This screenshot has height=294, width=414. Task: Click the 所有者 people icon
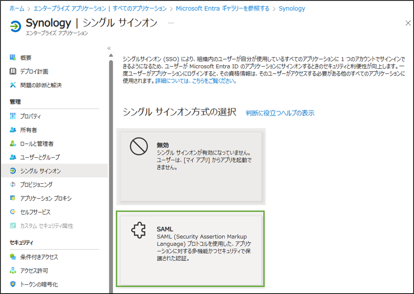(13, 130)
